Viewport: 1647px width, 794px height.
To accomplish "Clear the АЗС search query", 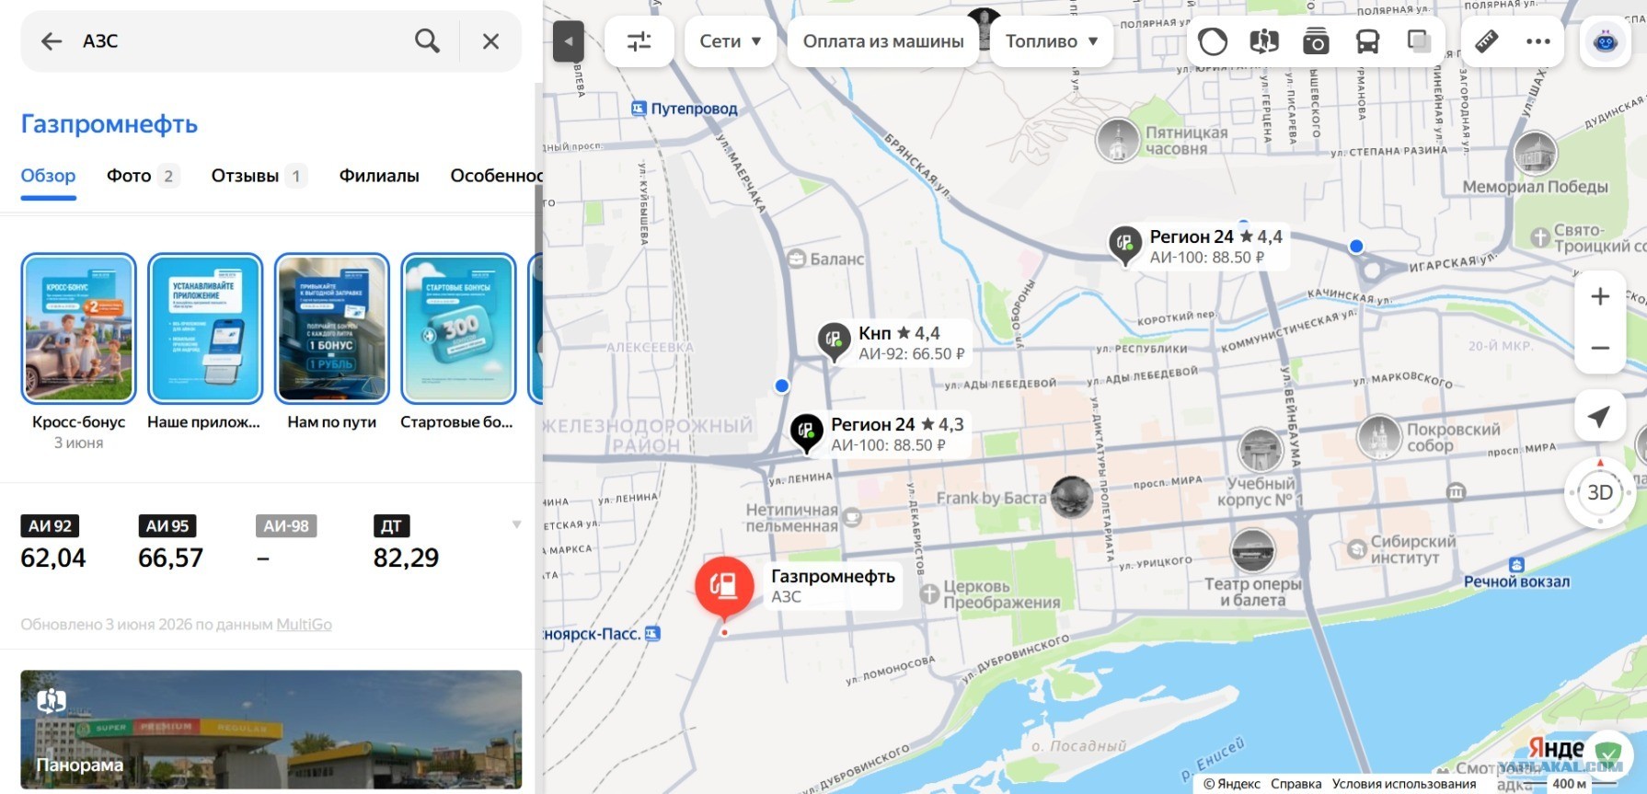I will [x=490, y=41].
